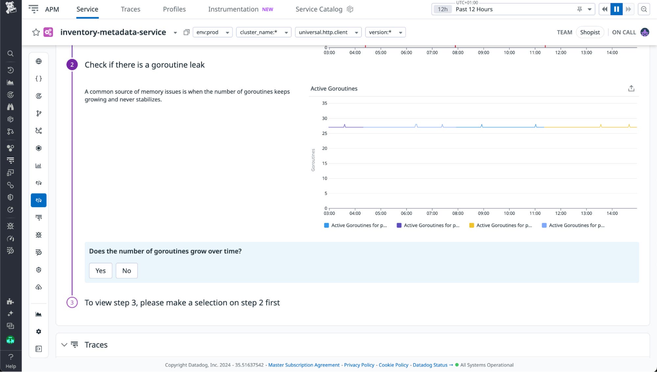The height and width of the screenshot is (372, 657).
Task: Collapse the Traces section at the bottom
Action: [64, 345]
